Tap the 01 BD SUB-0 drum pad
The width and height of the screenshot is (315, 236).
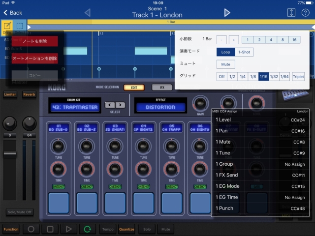59,202
